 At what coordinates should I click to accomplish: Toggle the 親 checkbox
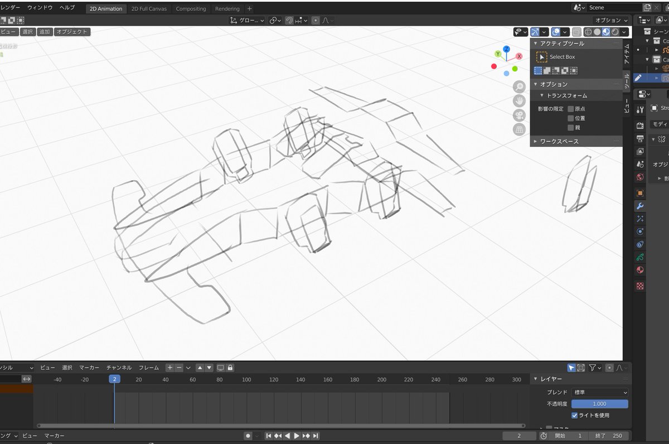click(x=570, y=128)
